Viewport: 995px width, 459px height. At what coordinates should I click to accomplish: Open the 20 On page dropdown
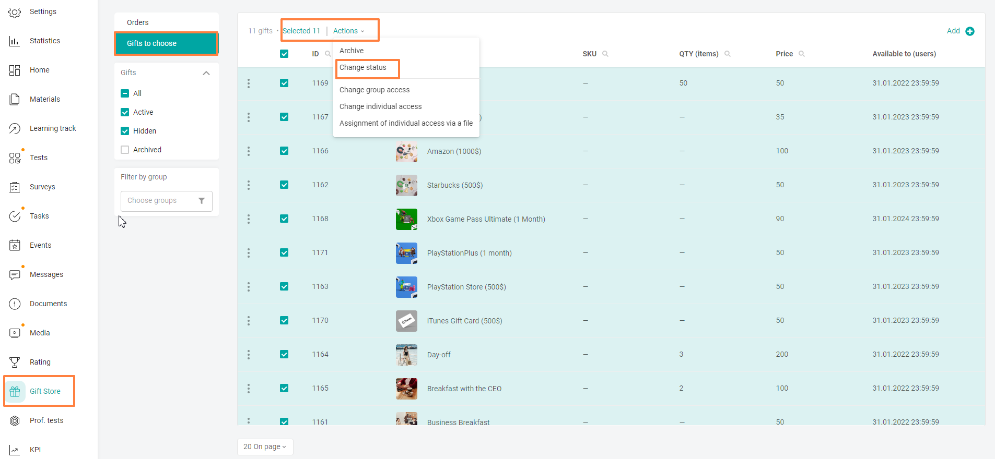(265, 447)
